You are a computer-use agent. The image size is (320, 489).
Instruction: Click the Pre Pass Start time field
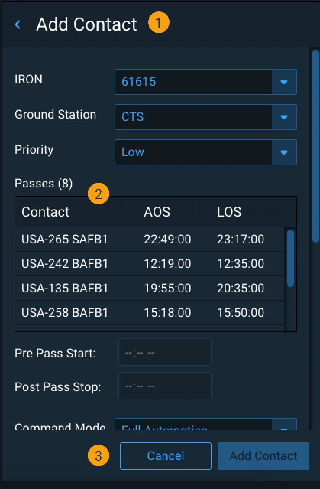[165, 352]
